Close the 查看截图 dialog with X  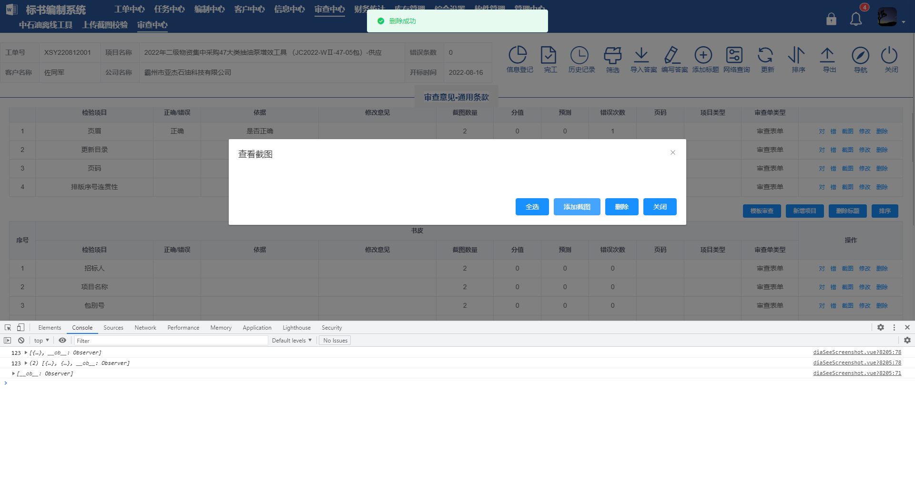point(673,152)
